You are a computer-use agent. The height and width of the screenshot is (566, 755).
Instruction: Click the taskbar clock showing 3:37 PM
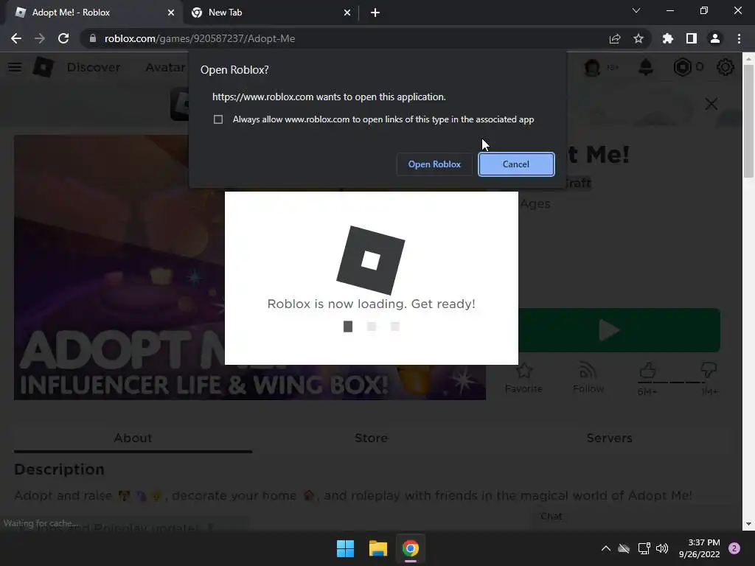pos(699,548)
